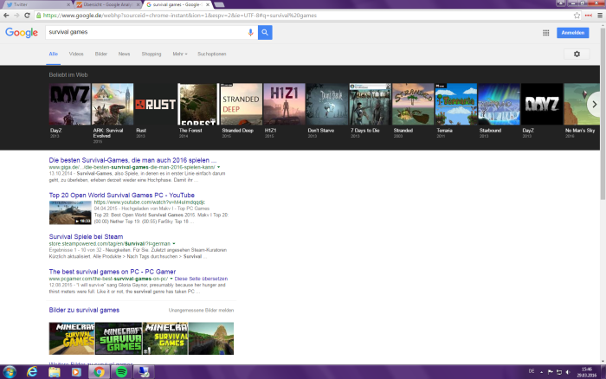The image size is (606, 379).
Task: Open Die besten Survival-Games result
Action: (x=132, y=160)
